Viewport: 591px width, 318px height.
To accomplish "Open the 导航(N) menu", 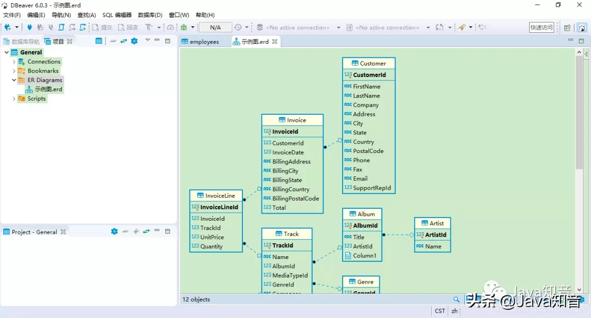I will pyautogui.click(x=61, y=15).
